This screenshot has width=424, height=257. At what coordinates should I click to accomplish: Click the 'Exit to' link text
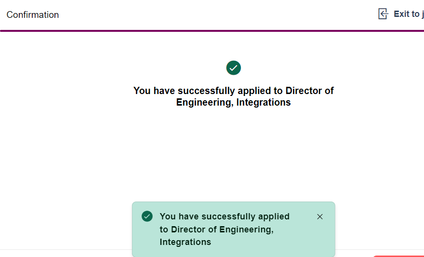pyautogui.click(x=408, y=14)
